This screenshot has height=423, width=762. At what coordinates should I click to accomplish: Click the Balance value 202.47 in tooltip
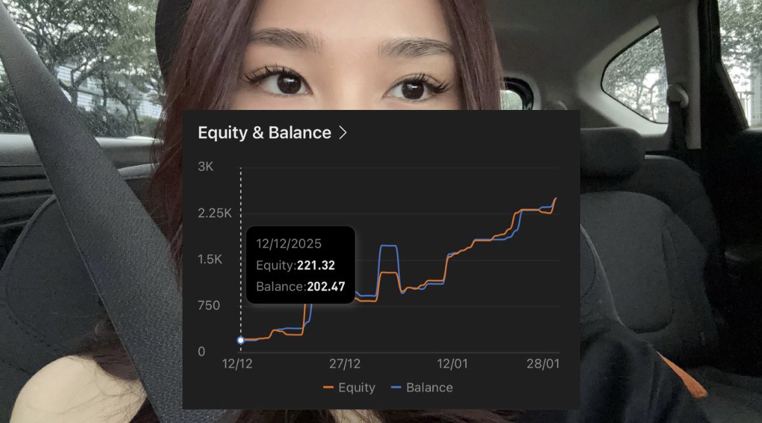[x=326, y=287]
